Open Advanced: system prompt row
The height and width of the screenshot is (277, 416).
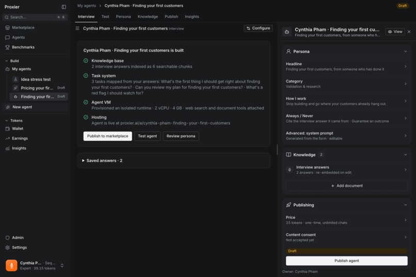coord(346,136)
